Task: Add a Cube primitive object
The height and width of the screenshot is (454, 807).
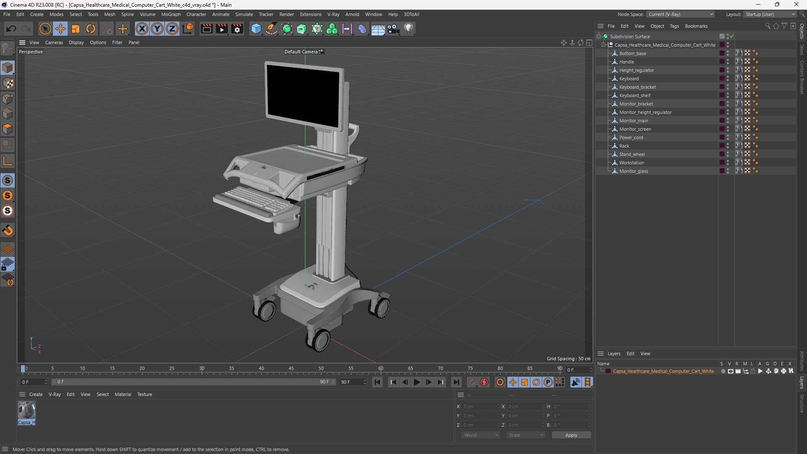Action: (256, 29)
